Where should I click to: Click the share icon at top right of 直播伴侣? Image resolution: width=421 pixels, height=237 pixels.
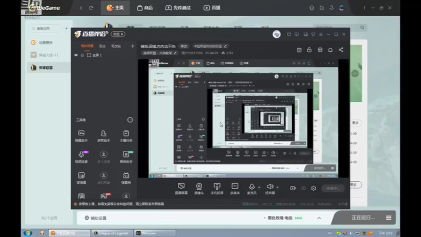tap(341, 50)
